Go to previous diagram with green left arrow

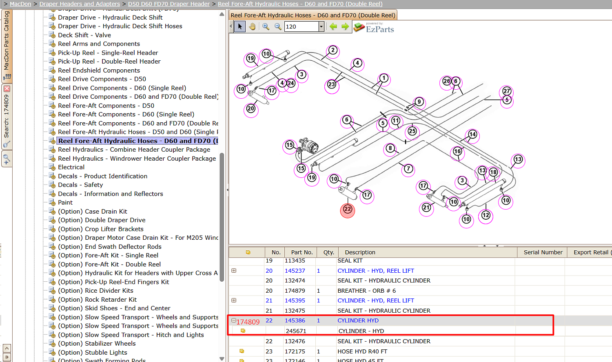tap(333, 26)
